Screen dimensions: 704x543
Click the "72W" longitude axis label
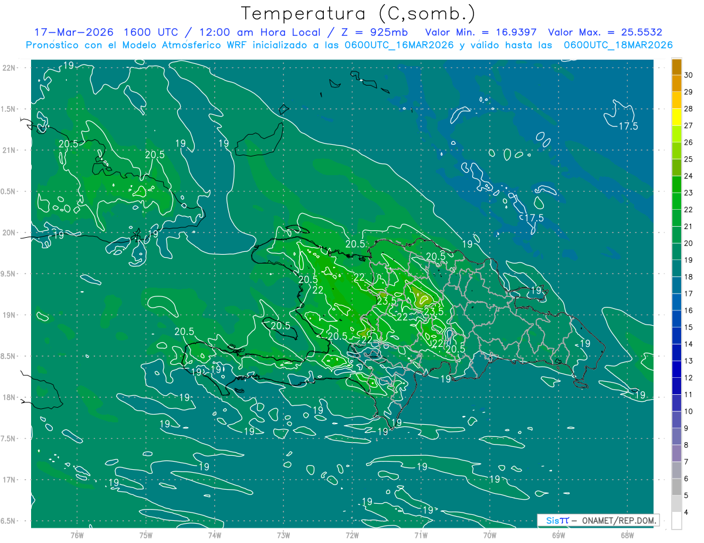(x=352, y=535)
